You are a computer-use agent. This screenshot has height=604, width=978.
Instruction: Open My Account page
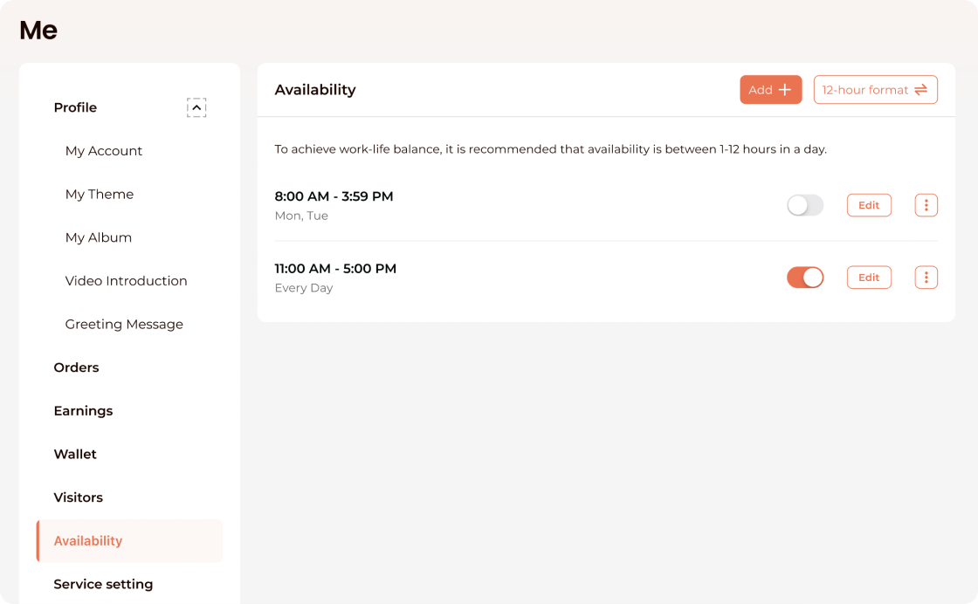pyautogui.click(x=104, y=151)
